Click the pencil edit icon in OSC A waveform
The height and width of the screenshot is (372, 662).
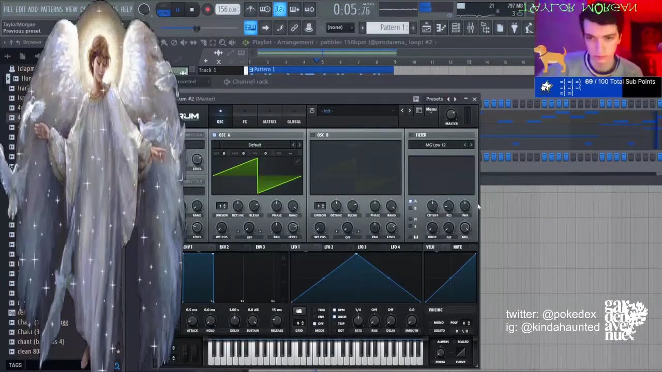[x=297, y=161]
